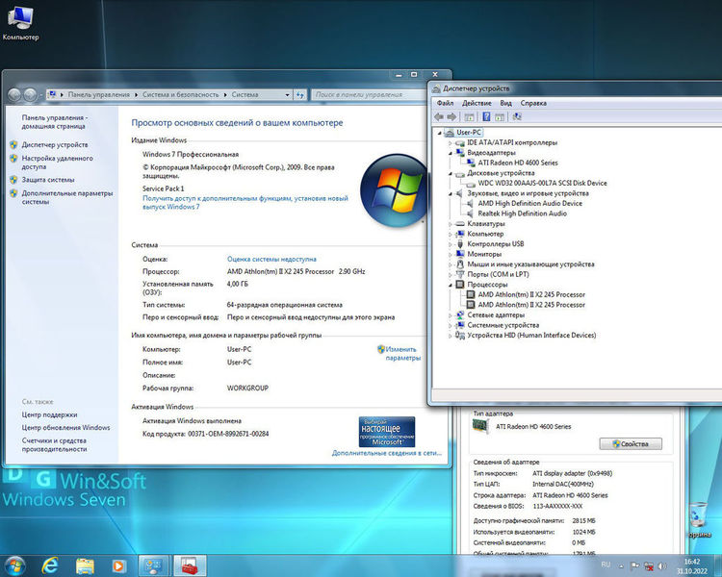Click the properties pane toolbar icon beside Help
Image resolution: width=722 pixels, height=577 pixels.
click(500, 117)
